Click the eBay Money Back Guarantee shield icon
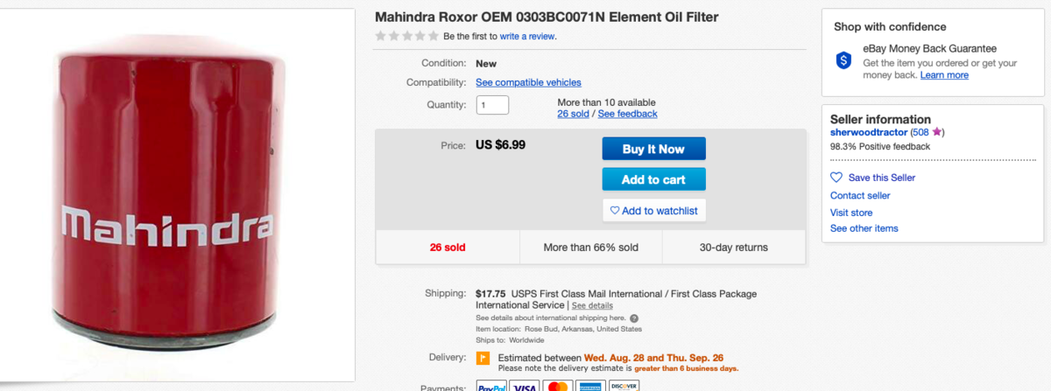1051x391 pixels. [x=843, y=60]
